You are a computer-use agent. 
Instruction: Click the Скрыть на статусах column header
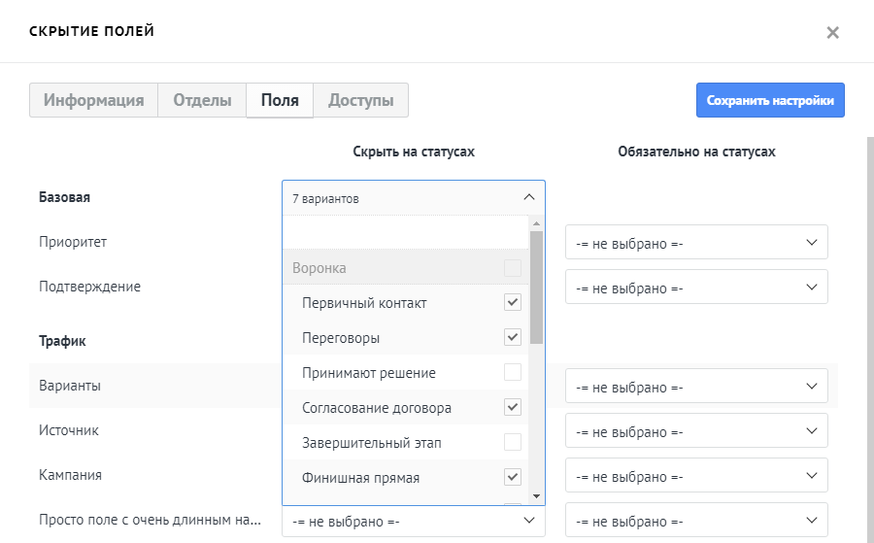click(x=414, y=152)
